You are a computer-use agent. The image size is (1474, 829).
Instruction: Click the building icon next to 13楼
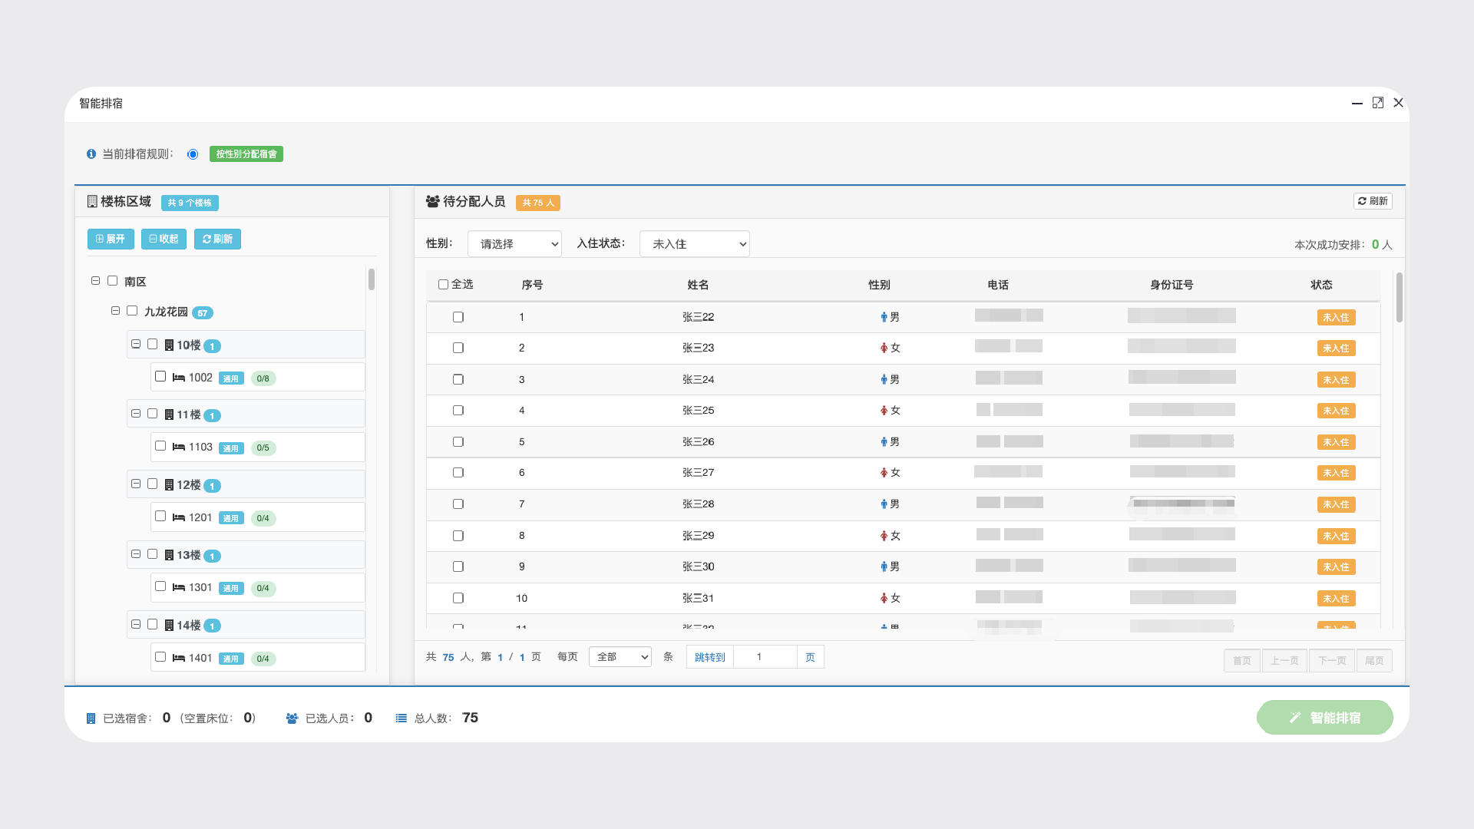point(169,555)
